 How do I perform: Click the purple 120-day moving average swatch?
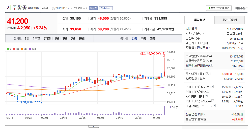pyautogui.click(x=30, y=49)
